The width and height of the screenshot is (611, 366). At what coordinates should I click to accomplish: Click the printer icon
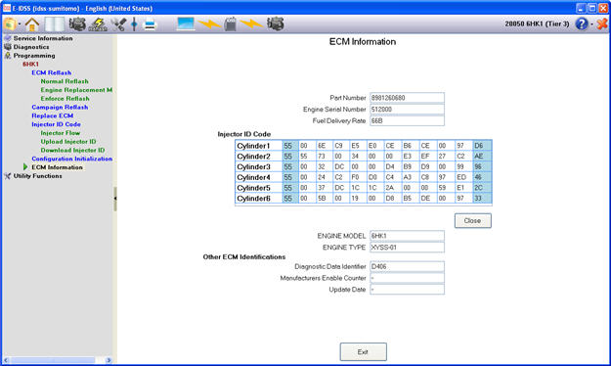[150, 24]
